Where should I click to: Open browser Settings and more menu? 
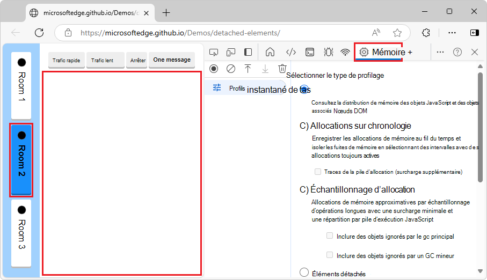click(x=452, y=33)
